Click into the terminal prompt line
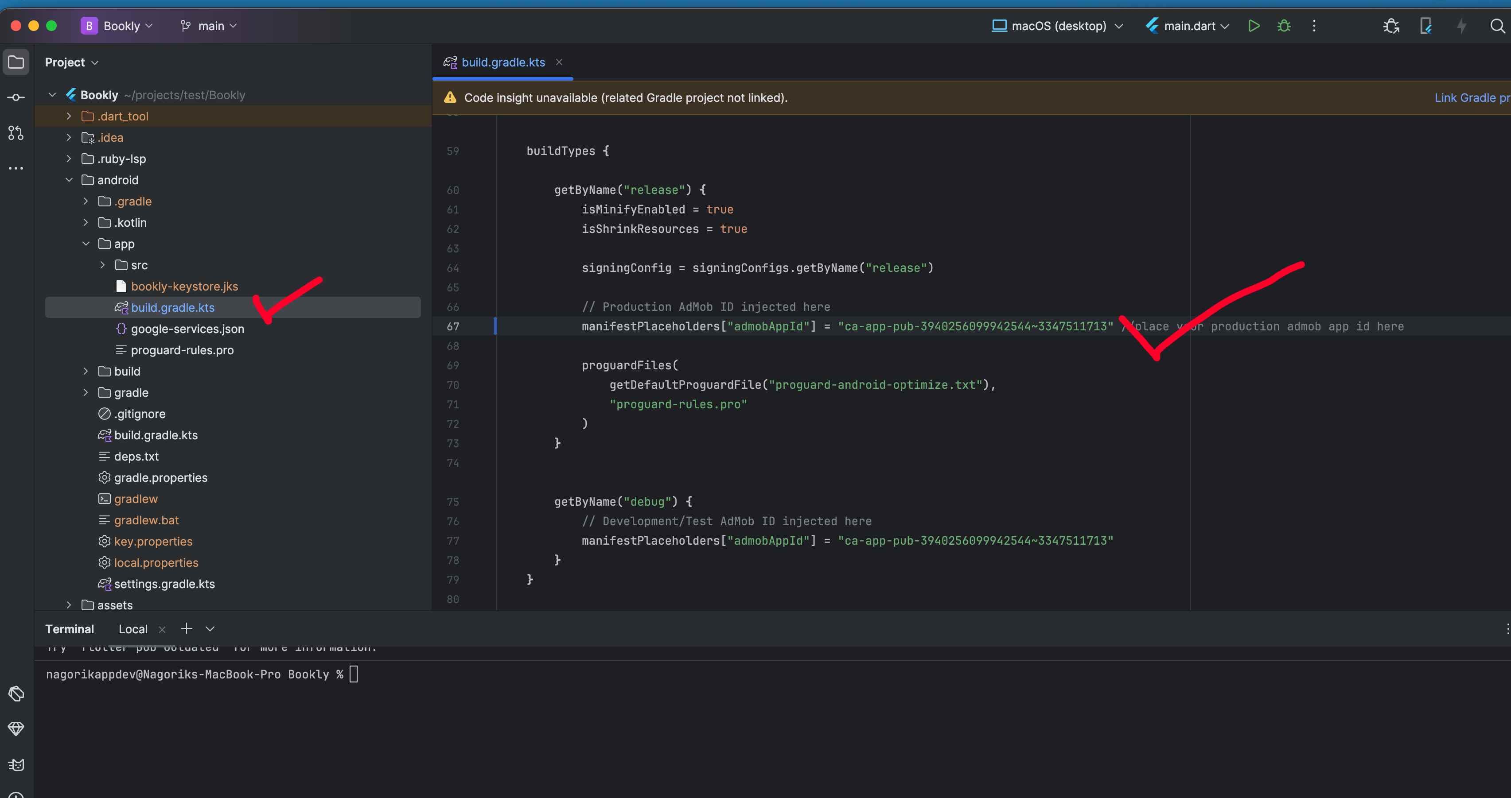Image resolution: width=1511 pixels, height=798 pixels. 202,674
